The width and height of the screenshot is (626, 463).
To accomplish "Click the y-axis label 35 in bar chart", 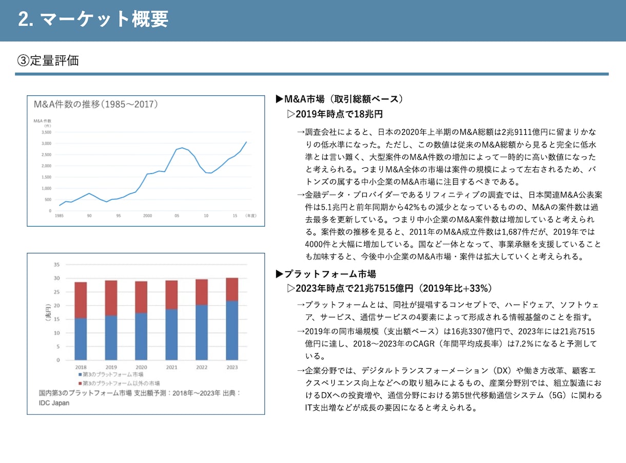I will click(x=56, y=265).
